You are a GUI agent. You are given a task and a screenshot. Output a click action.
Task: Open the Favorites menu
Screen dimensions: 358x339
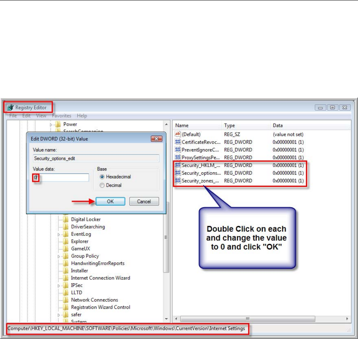click(62, 116)
